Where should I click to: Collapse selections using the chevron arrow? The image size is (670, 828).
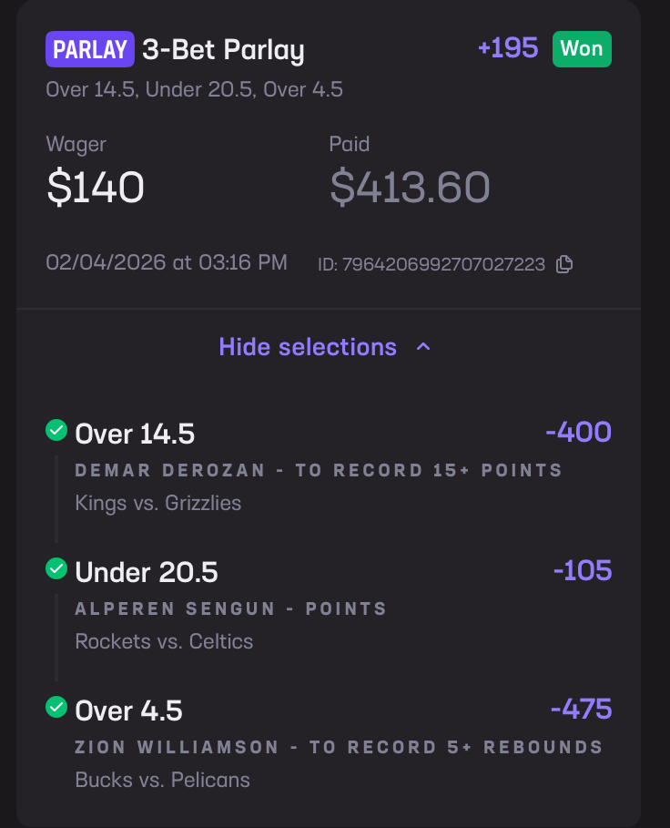click(x=423, y=347)
